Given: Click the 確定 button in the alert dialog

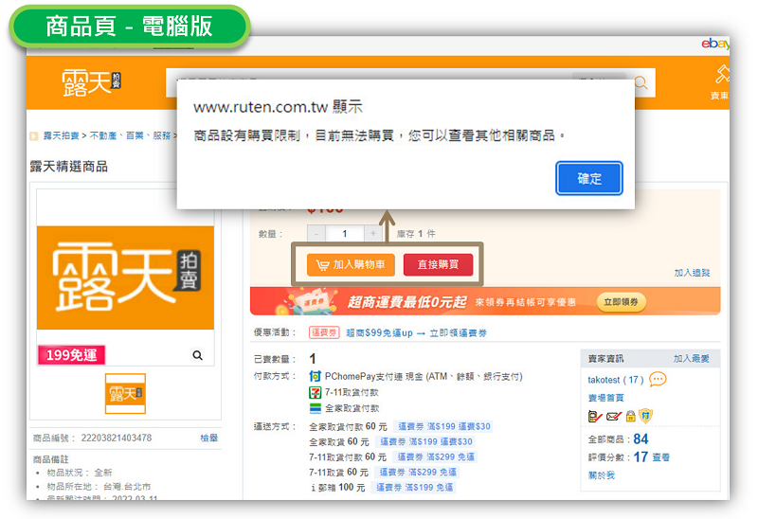Looking at the screenshot, I should pyautogui.click(x=589, y=178).
